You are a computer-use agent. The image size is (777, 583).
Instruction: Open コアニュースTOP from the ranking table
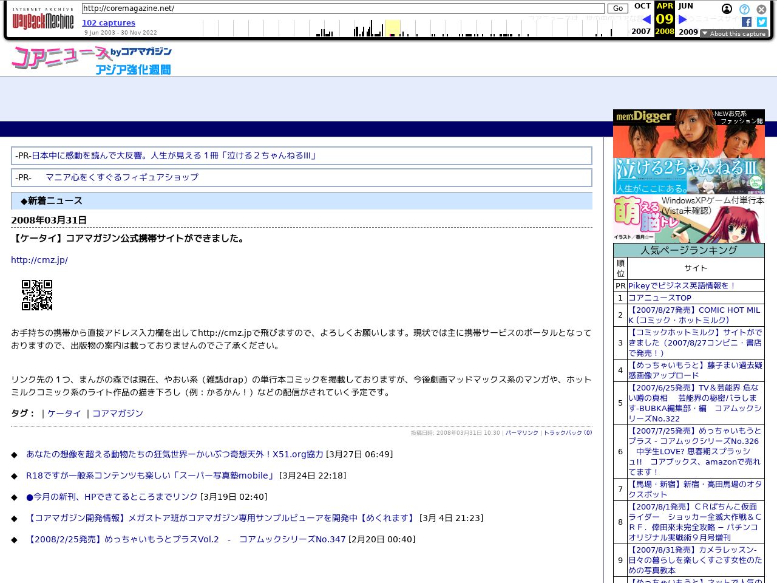[660, 298]
